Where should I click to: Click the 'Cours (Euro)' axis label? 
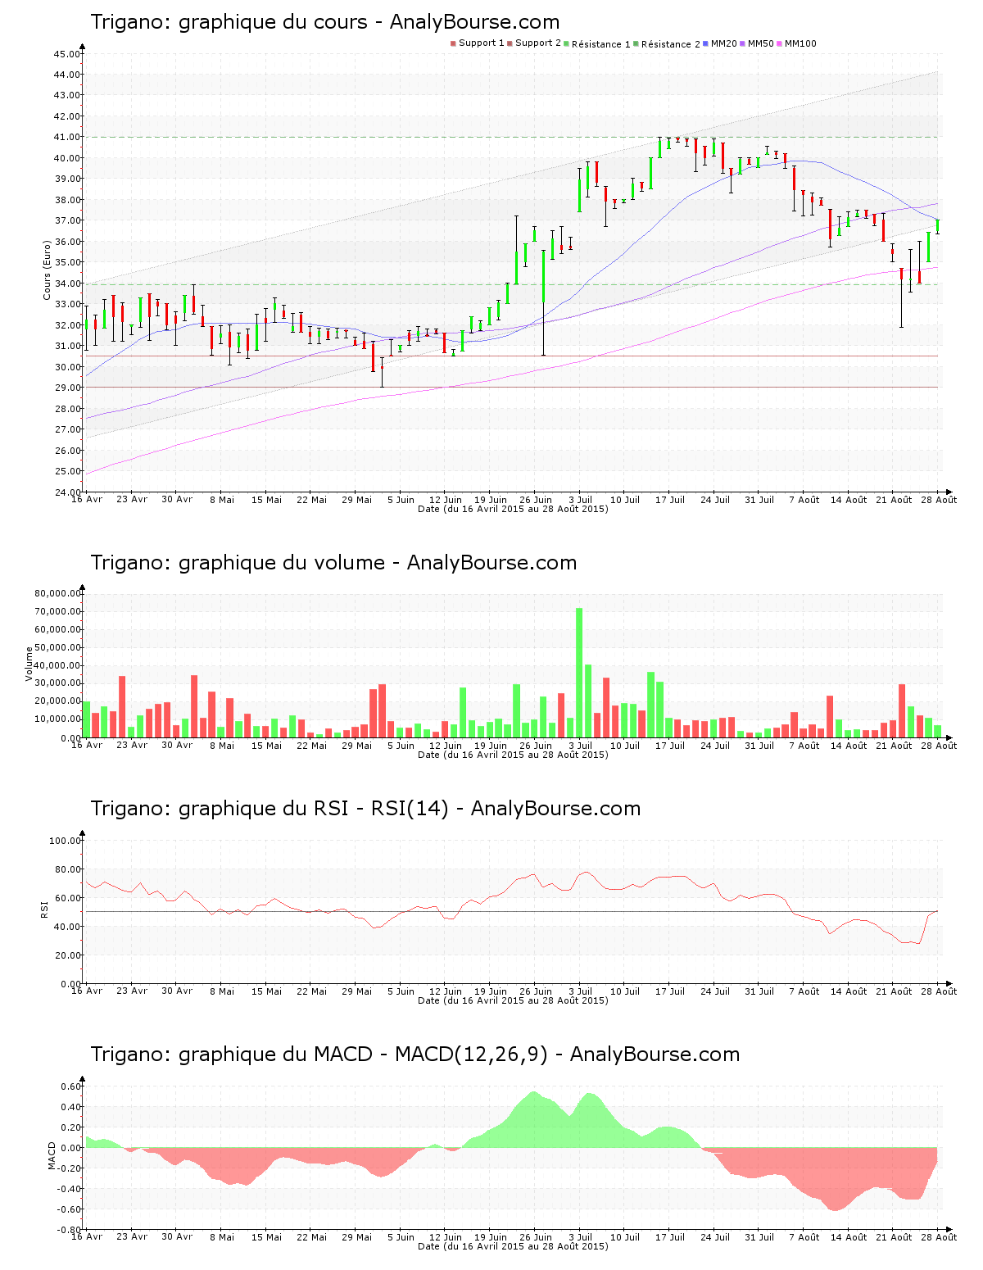point(48,270)
